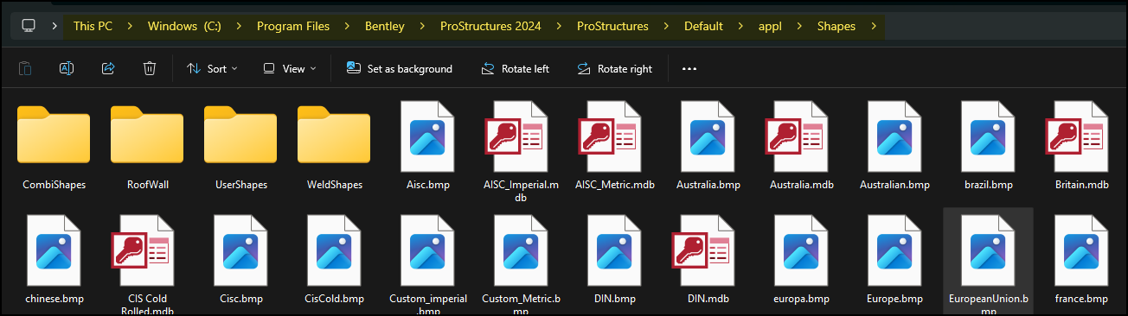Open the Sort dropdown menu
This screenshot has width=1128, height=316.
coord(212,68)
